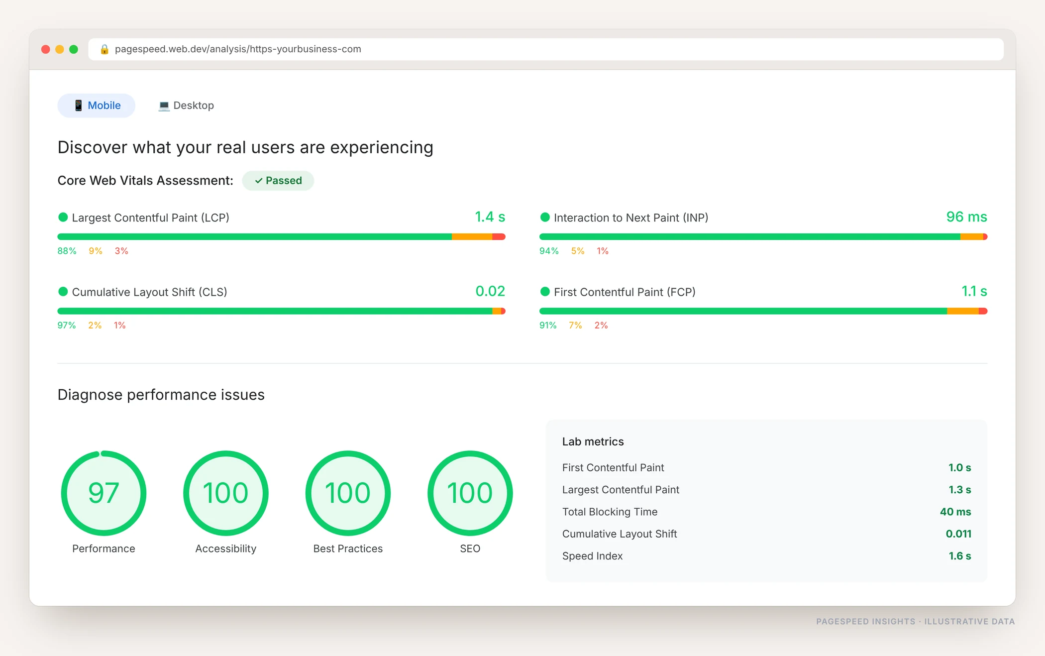The image size is (1045, 656).
Task: Click the "97%" good CLS percentage
Action: pyautogui.click(x=66, y=325)
